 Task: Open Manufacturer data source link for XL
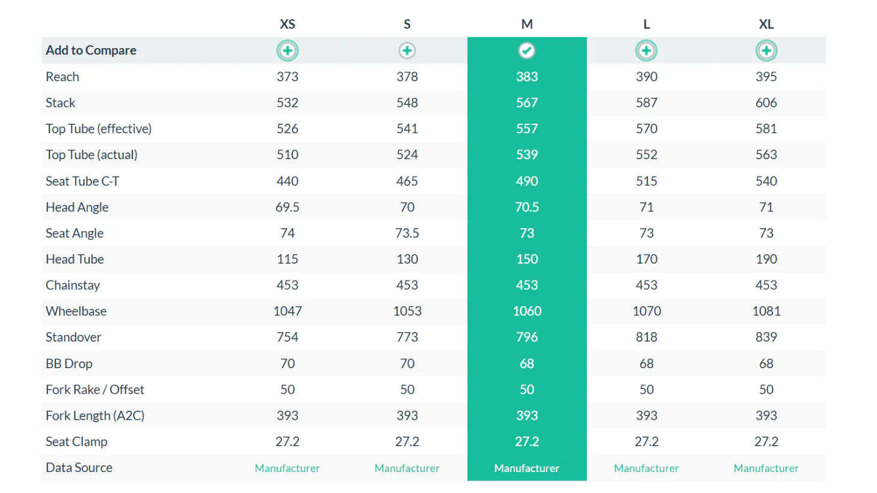[766, 468]
